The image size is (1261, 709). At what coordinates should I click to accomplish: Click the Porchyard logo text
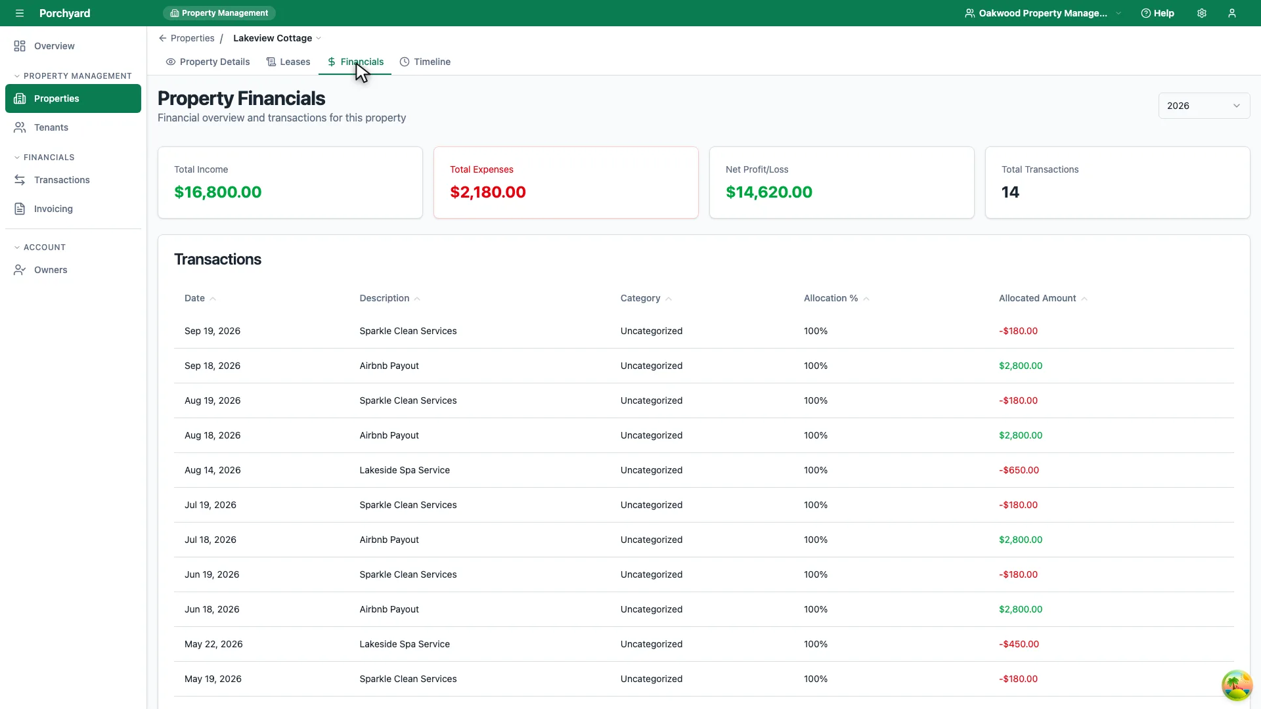point(64,13)
